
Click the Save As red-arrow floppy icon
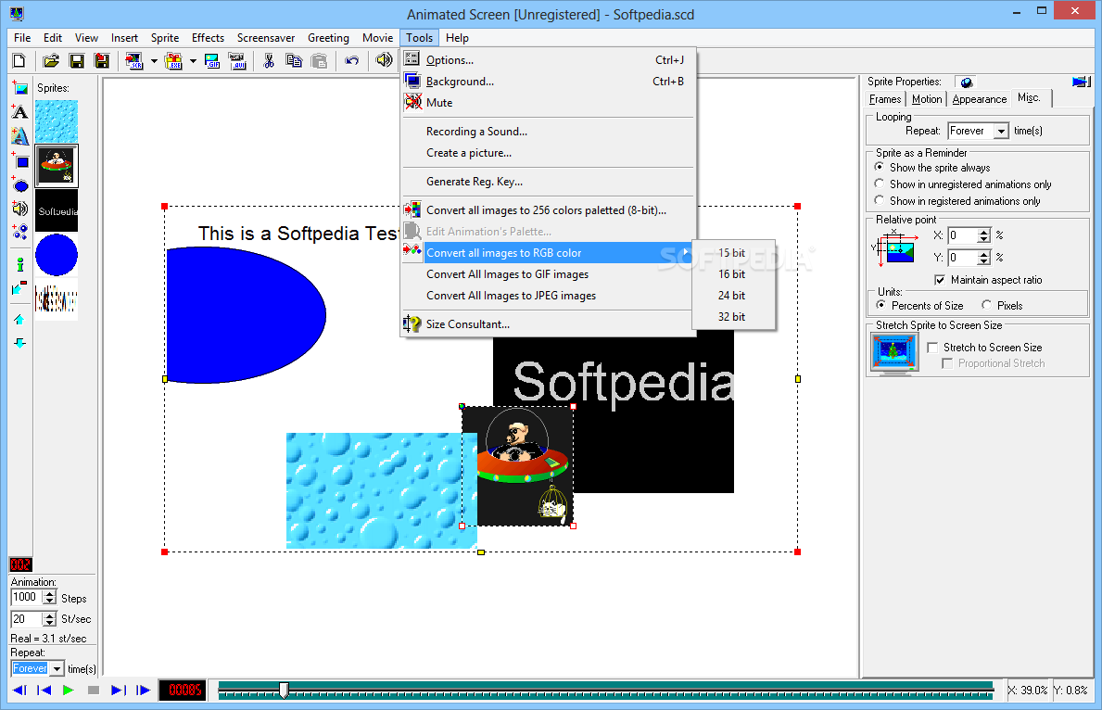(x=102, y=61)
